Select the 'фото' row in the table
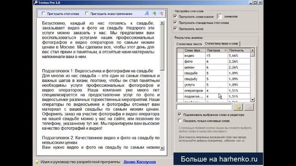The height and width of the screenshot is (166, 296). tap(214, 61)
